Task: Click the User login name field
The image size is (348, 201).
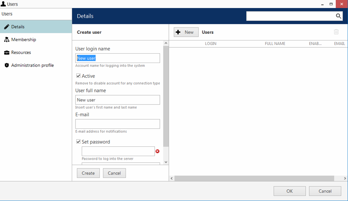Action: tap(118, 58)
